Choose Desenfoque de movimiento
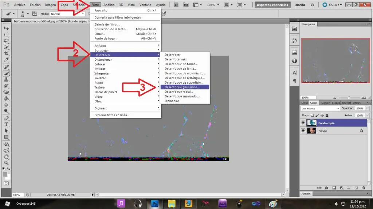Viewport: 373px width, 209px height. 185,73
